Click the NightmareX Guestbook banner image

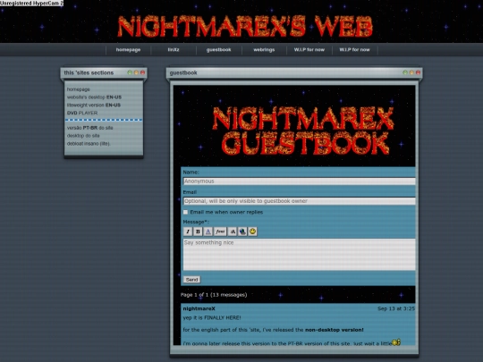pos(303,130)
